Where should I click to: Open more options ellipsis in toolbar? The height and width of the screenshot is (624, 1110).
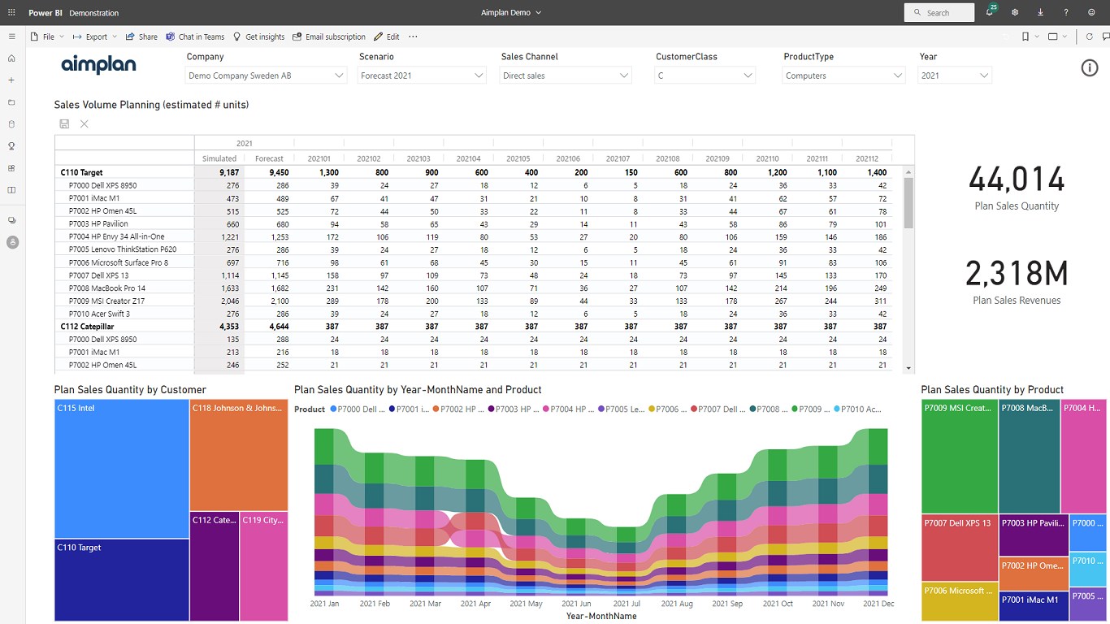point(413,37)
